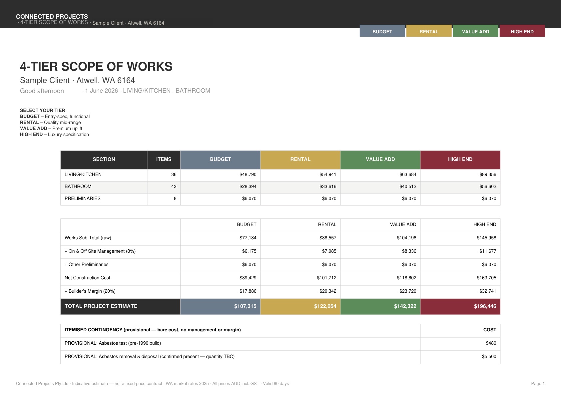Open the VALUE ADD tab at top
This screenshot has height=397, width=561.
click(x=475, y=31)
